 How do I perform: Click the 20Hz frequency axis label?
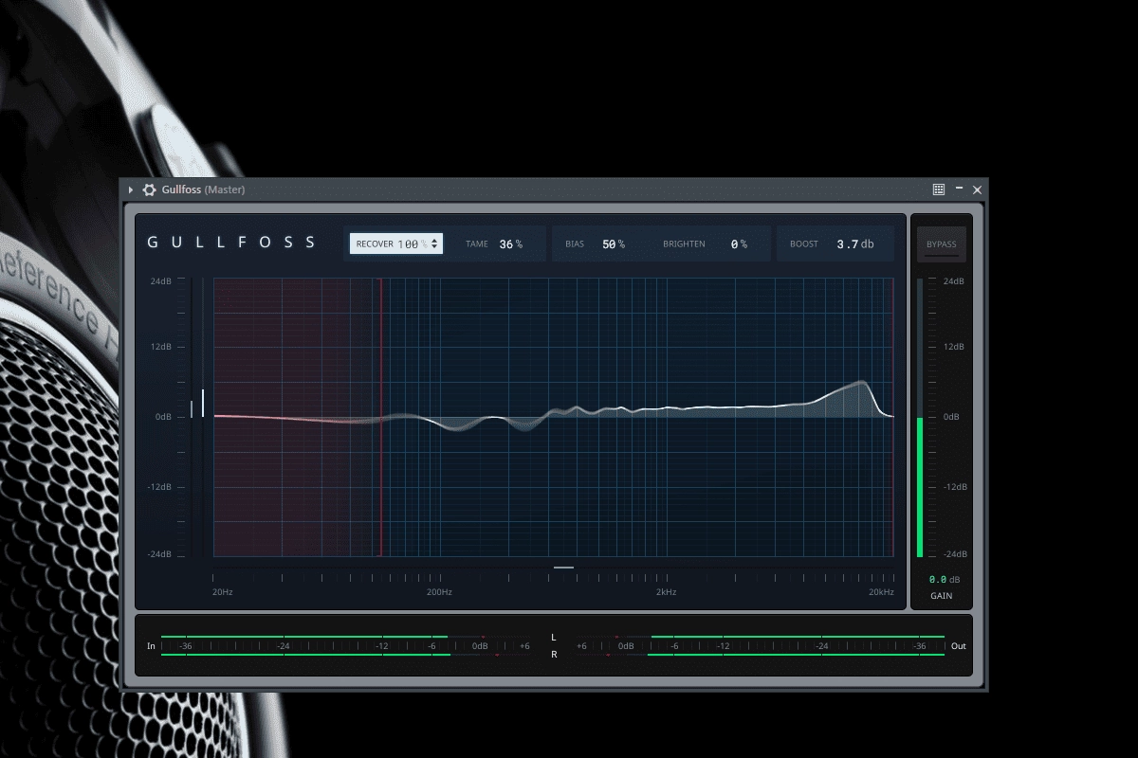point(223,592)
